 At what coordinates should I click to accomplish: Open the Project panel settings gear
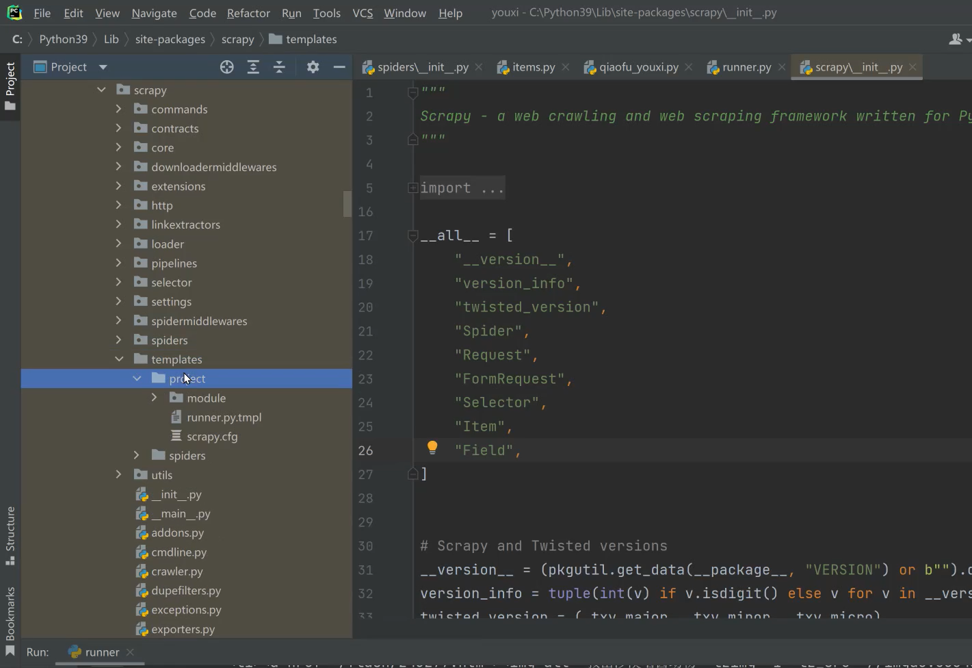click(313, 67)
